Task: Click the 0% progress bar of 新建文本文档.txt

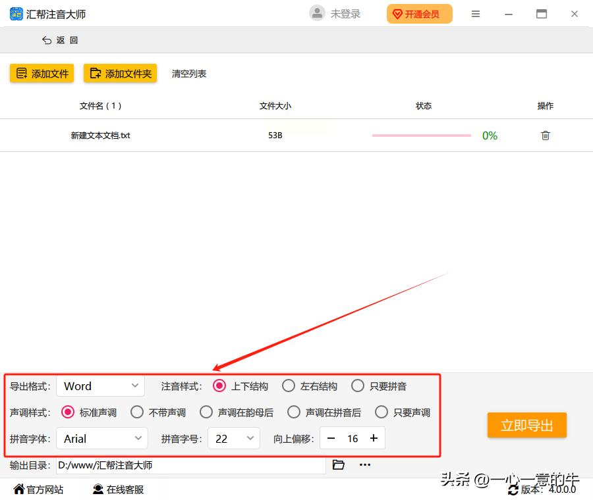Action: (421, 135)
